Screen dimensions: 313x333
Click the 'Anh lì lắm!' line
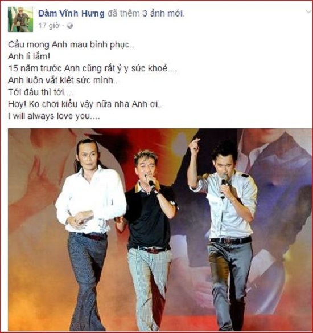click(29, 56)
